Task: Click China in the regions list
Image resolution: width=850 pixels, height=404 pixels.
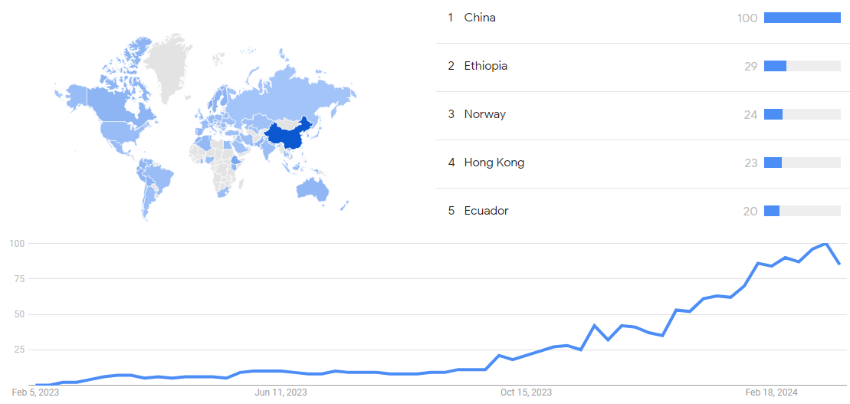Action: (480, 18)
